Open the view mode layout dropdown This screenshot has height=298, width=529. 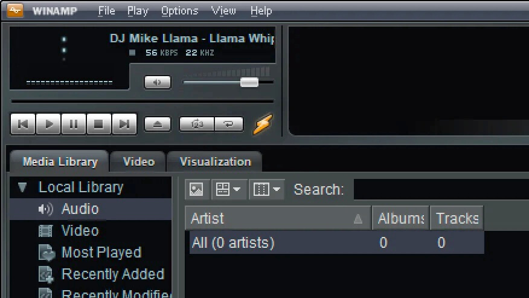[x=229, y=189]
